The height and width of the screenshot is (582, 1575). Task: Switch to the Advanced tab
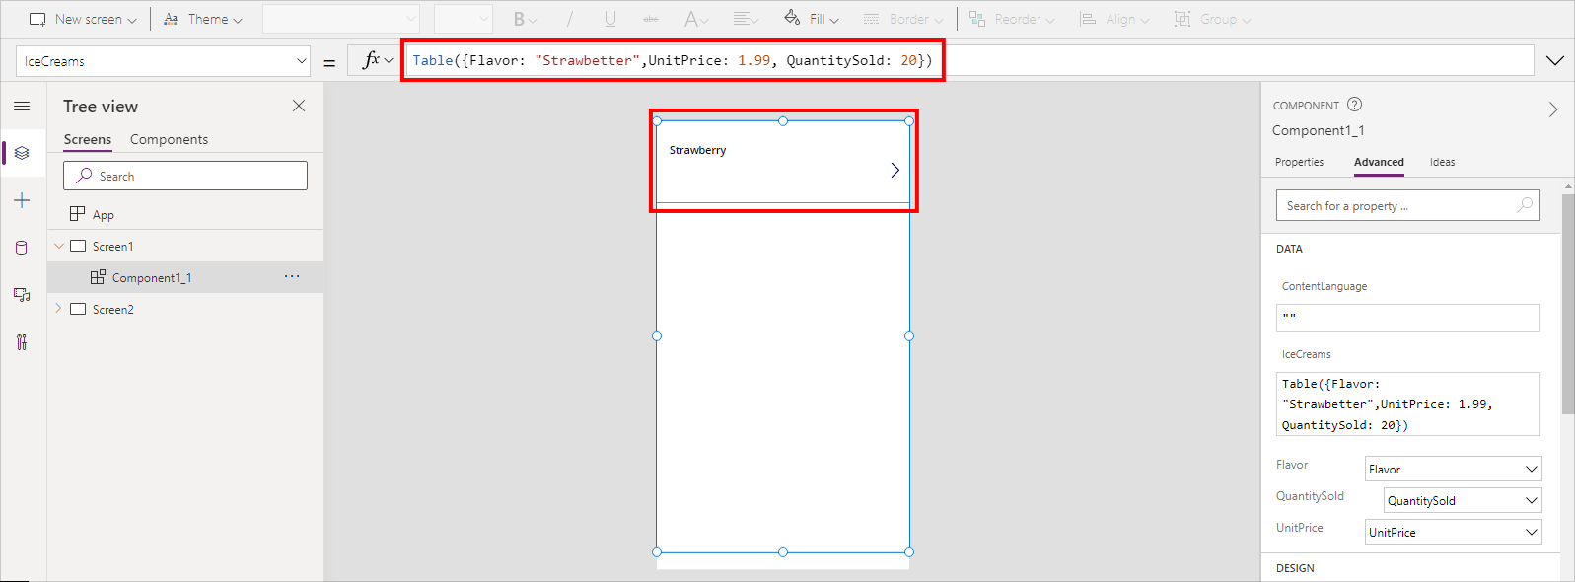pyautogui.click(x=1379, y=162)
